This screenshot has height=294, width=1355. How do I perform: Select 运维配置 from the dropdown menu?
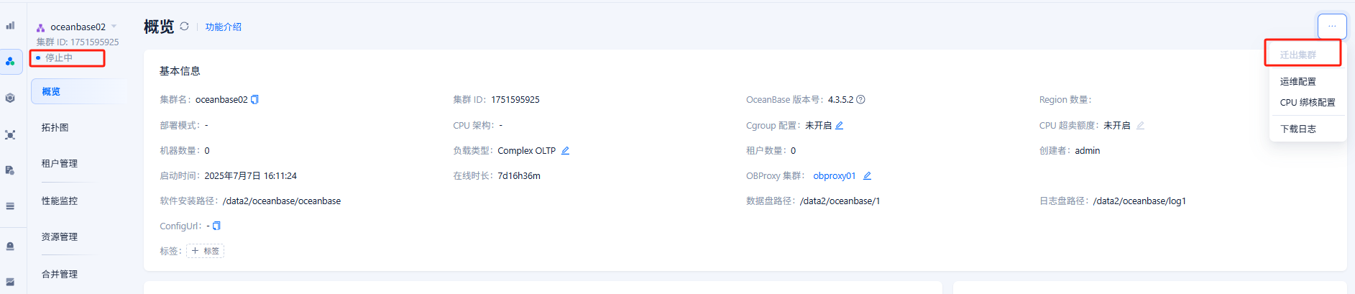point(1298,82)
